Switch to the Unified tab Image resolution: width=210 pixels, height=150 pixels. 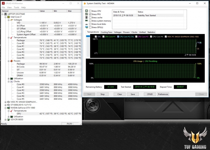tap(142, 32)
